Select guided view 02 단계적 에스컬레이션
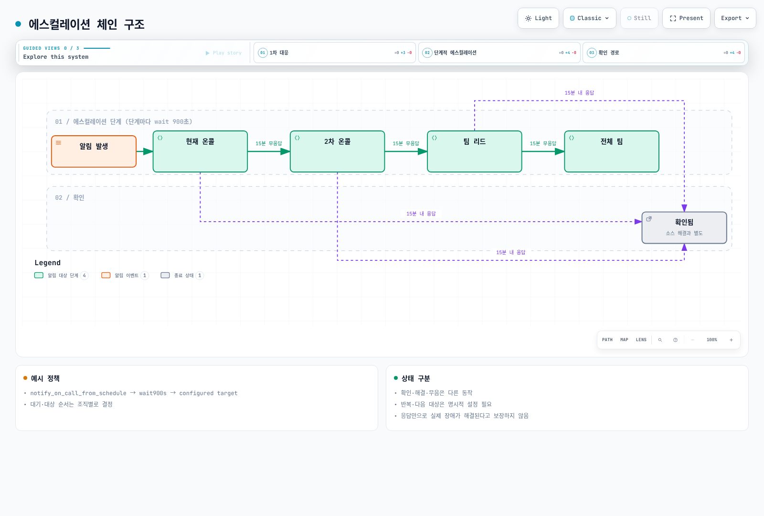 point(499,53)
